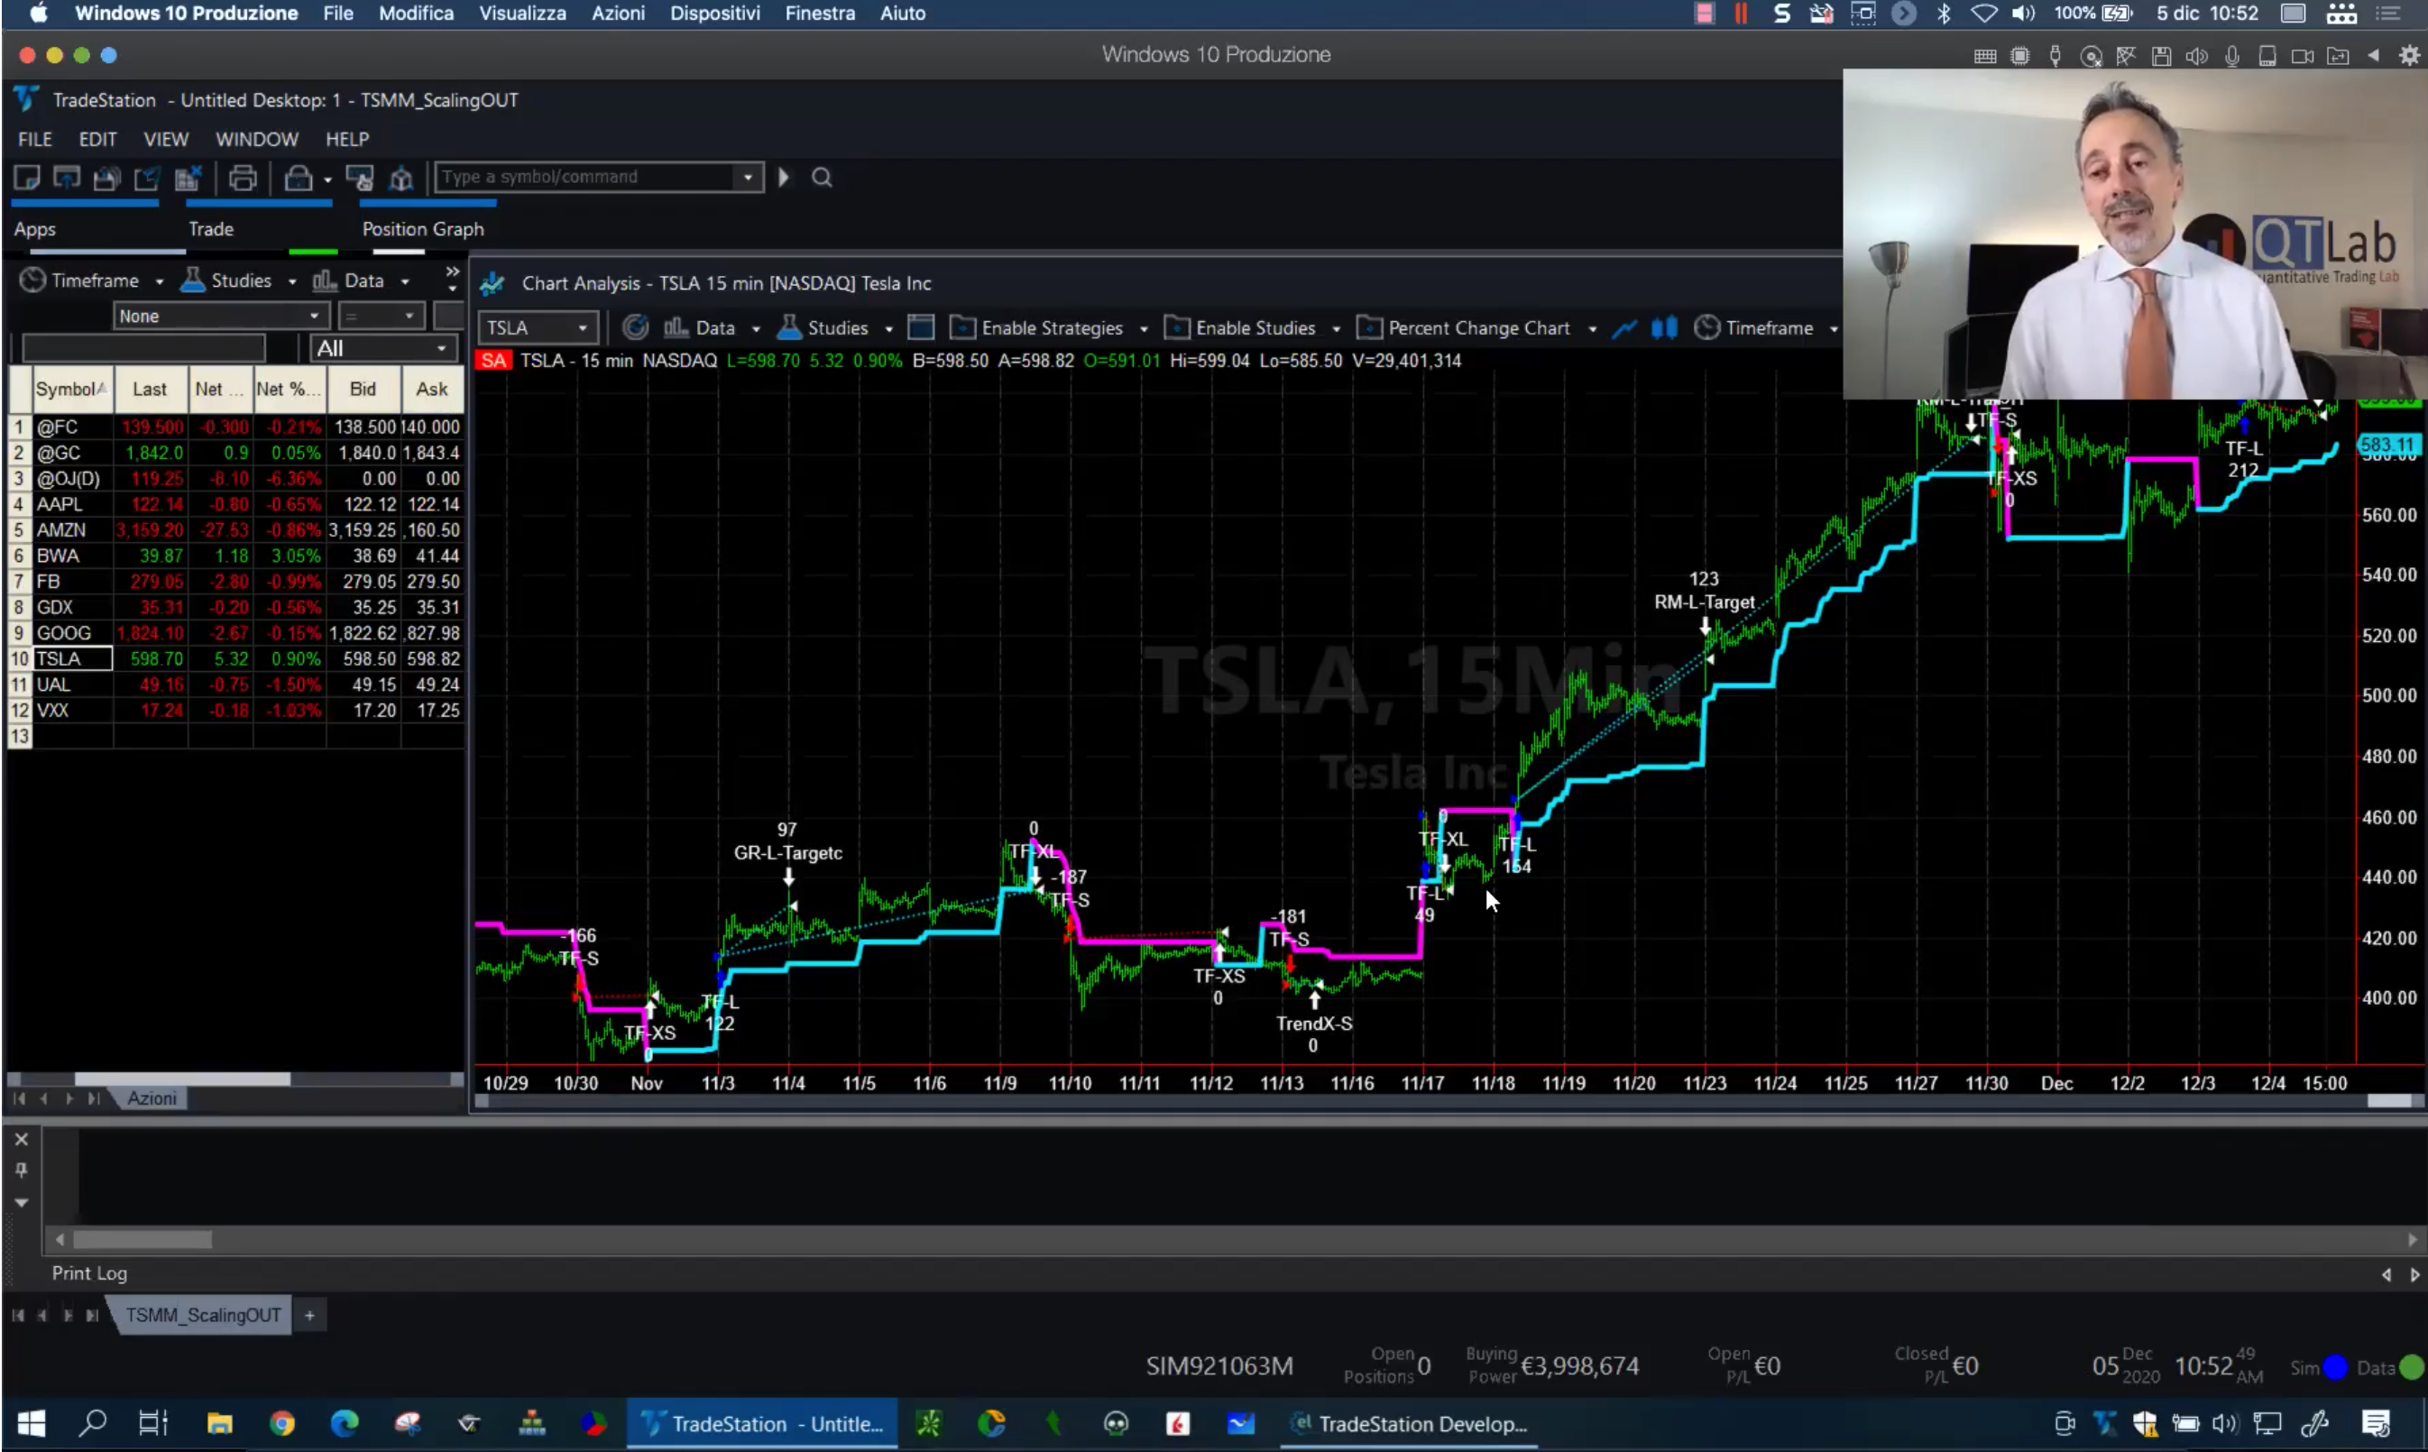Image resolution: width=2428 pixels, height=1452 pixels.
Task: Click the share workspace icon in toolbar
Action: pos(147,177)
